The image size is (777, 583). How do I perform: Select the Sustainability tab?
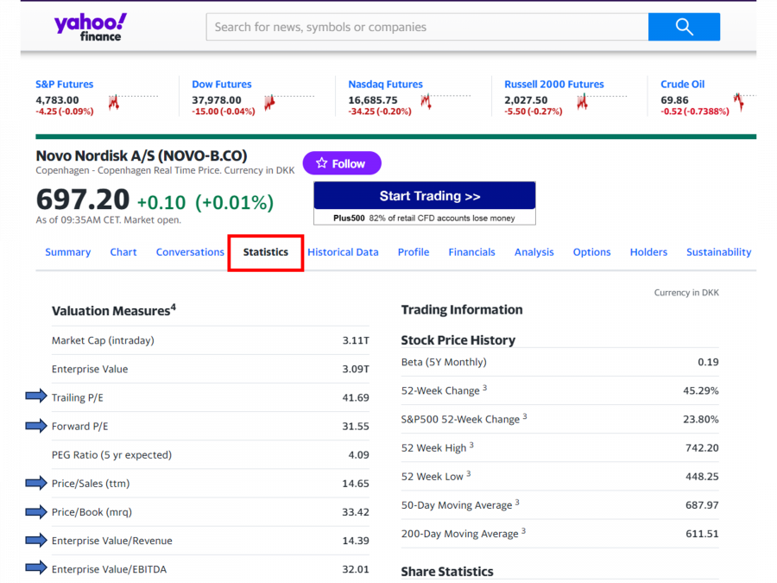[718, 252]
